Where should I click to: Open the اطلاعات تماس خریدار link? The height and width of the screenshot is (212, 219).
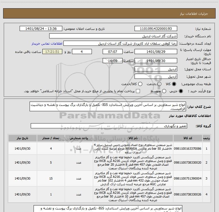point(47,44)
